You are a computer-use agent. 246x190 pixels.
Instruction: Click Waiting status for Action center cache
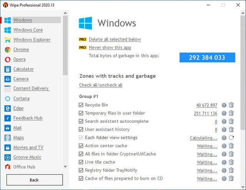207,146
